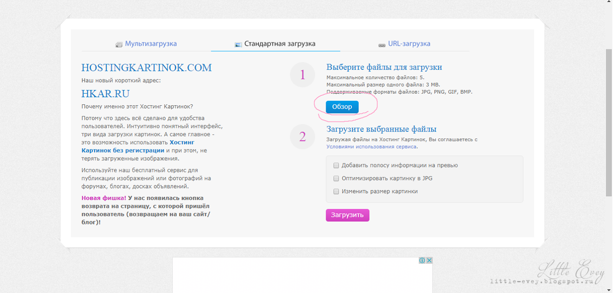Tick the Оптимизировать картинку в JPG checkbox
The width and height of the screenshot is (613, 293).
pyautogui.click(x=336, y=178)
